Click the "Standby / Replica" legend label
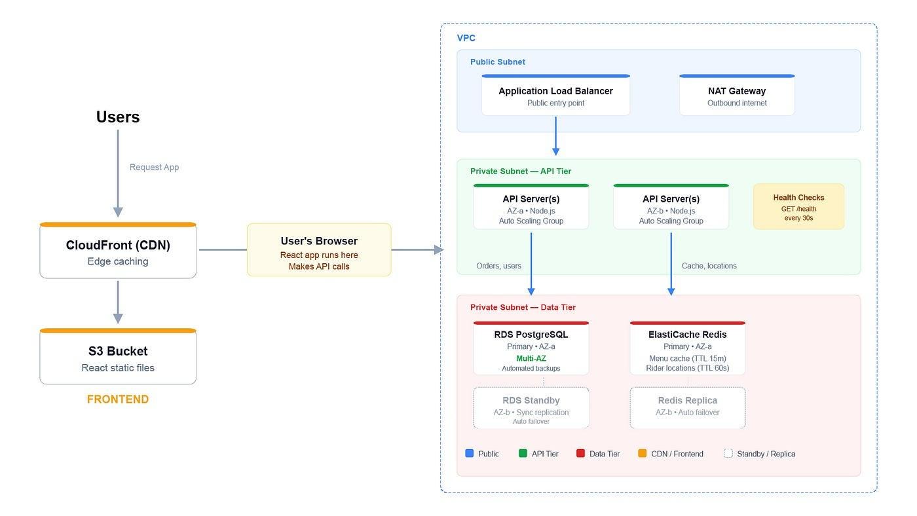The height and width of the screenshot is (516, 917). point(766,454)
